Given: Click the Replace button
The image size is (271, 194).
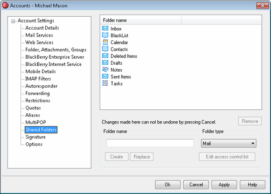Looking at the screenshot, I should pos(142,157).
